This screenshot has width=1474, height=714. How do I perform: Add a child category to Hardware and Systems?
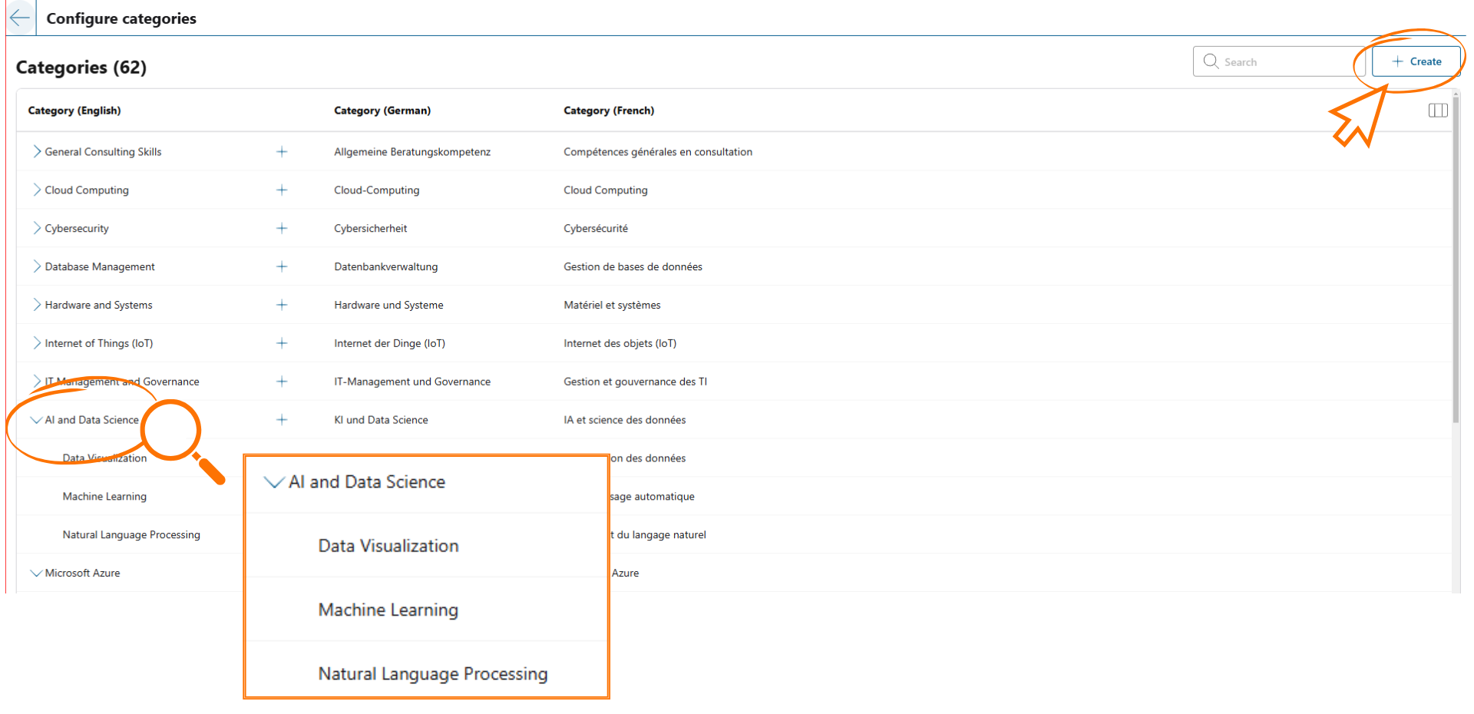[x=282, y=306]
